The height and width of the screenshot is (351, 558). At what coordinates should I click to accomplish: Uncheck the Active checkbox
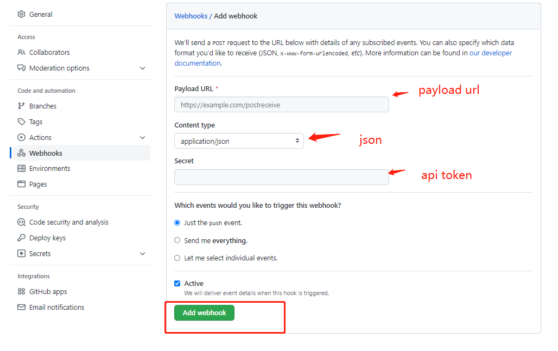pos(177,284)
